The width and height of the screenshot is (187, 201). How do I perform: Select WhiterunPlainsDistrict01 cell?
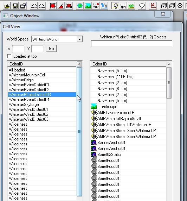point(42,85)
